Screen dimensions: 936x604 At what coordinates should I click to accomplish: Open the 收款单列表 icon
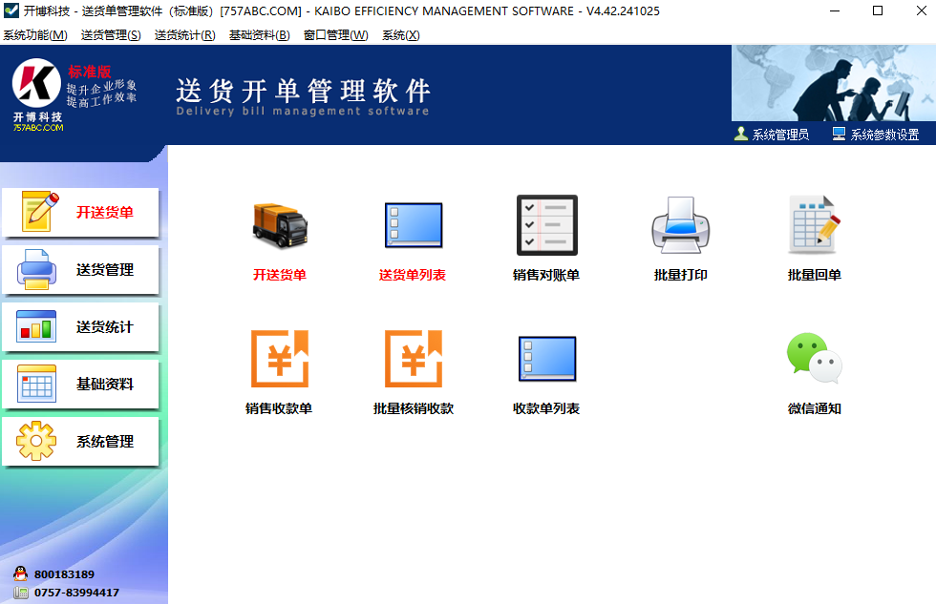tap(546, 359)
